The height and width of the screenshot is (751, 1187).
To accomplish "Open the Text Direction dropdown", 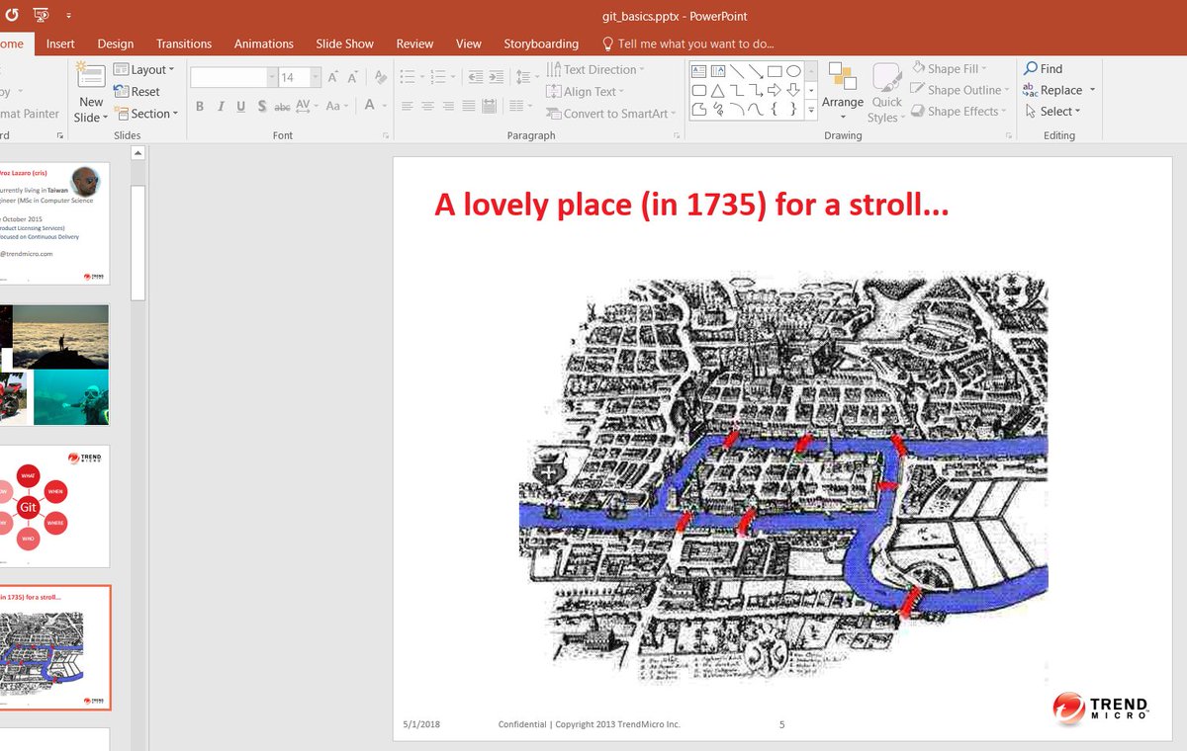I will 594,69.
